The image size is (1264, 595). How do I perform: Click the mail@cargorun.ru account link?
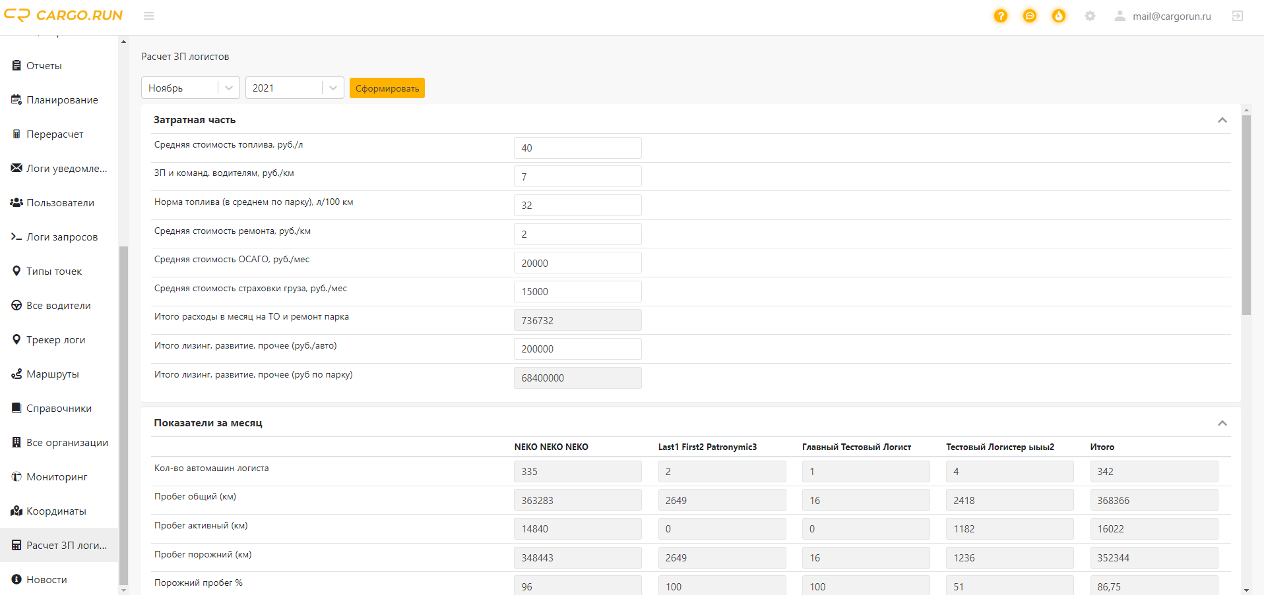(1172, 16)
